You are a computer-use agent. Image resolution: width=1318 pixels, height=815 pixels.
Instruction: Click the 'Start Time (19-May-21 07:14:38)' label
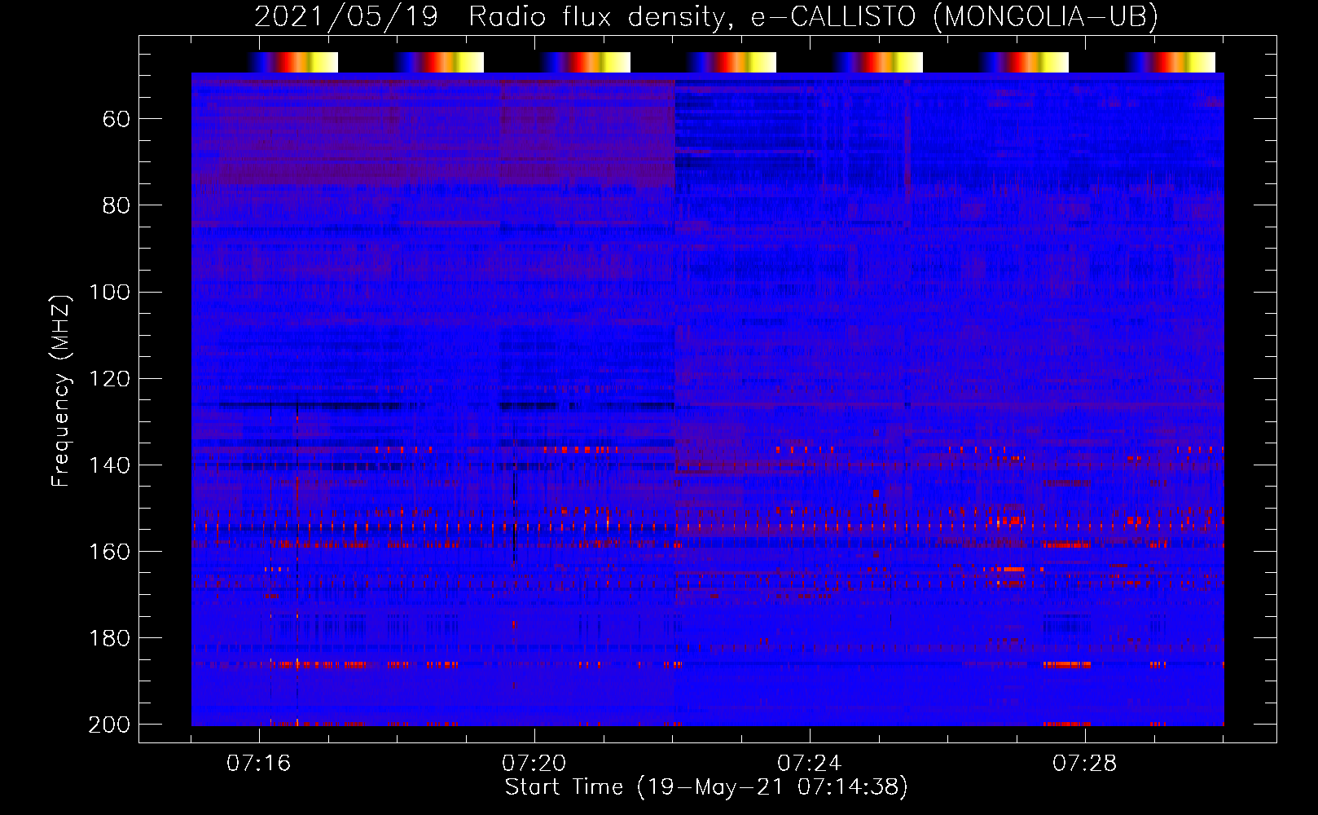click(706, 787)
